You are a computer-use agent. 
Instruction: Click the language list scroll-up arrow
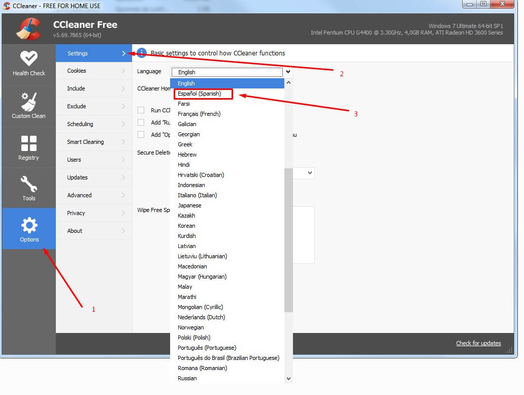tap(289, 82)
